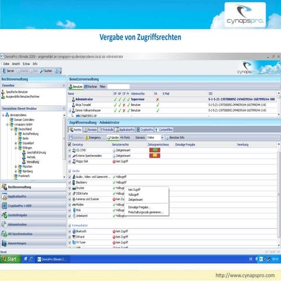Click the BlackBerry device icon
Screen dimensions: 281x281
click(74, 183)
